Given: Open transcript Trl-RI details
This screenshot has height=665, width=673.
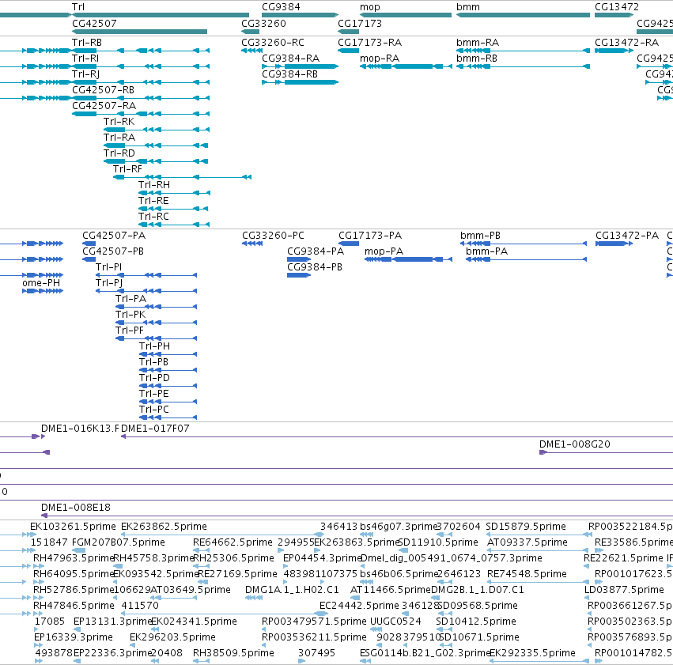Looking at the screenshot, I should pyautogui.click(x=85, y=59).
